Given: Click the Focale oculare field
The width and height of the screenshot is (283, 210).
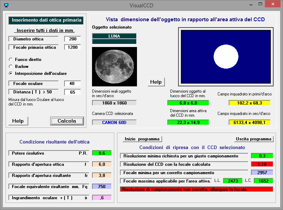Looking at the screenshot, I should (72, 84).
